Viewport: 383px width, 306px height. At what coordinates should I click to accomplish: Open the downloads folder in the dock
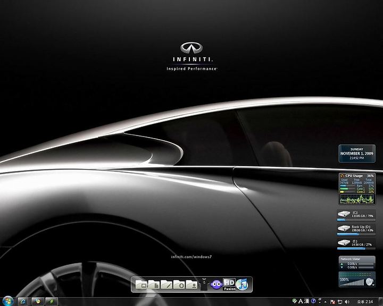click(x=179, y=285)
